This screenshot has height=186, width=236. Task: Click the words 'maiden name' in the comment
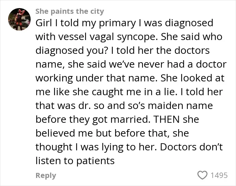180,106
